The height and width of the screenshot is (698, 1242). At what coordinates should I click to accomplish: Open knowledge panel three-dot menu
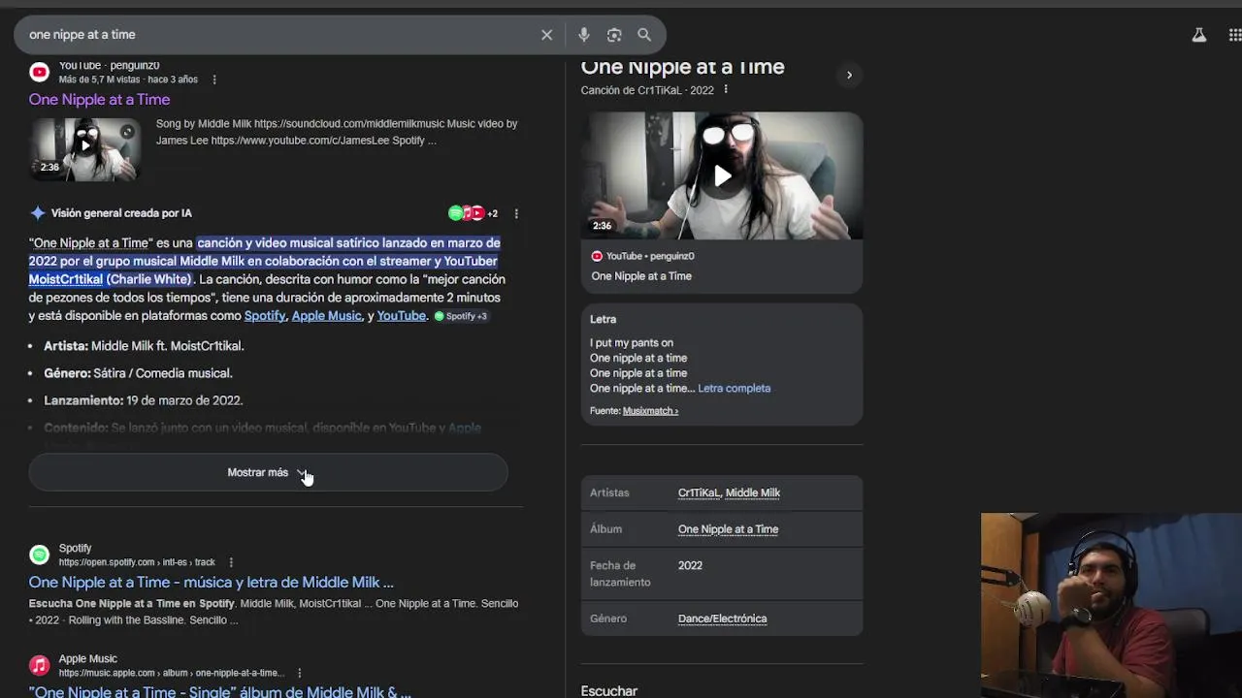point(726,90)
